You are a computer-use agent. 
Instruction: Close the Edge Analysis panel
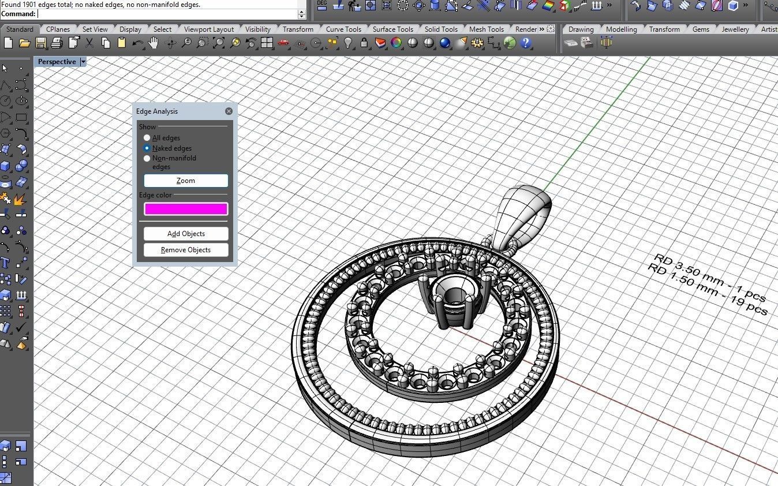pyautogui.click(x=229, y=111)
